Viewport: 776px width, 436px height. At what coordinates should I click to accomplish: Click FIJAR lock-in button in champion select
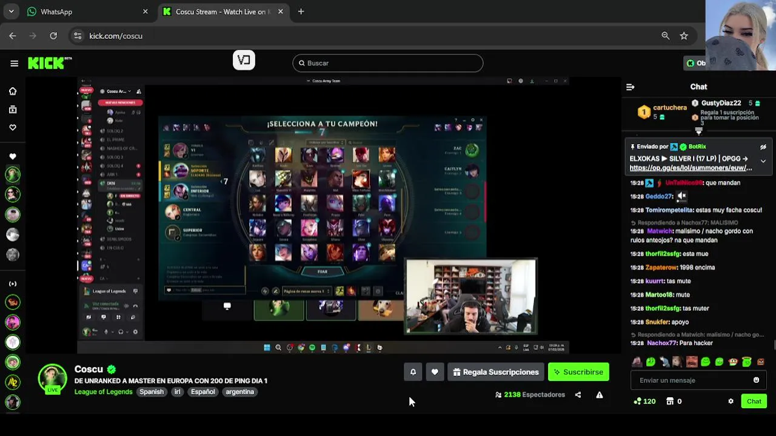point(322,271)
